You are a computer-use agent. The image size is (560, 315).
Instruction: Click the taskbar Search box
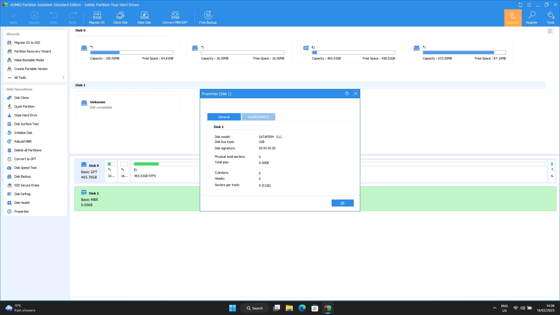point(255,308)
